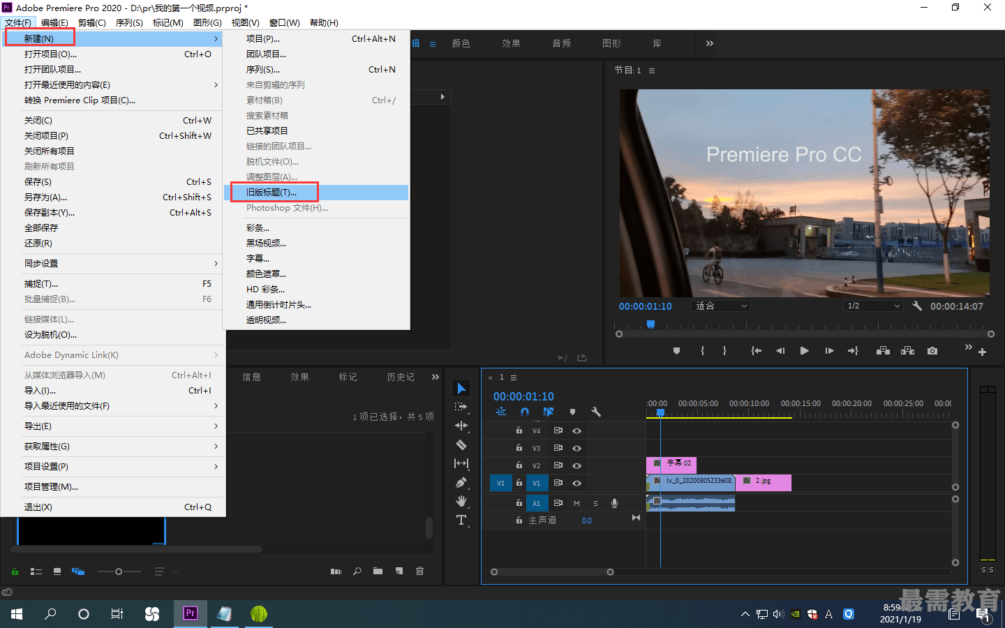Click Mark In button
Image resolution: width=1005 pixels, height=628 pixels.
[x=702, y=351]
